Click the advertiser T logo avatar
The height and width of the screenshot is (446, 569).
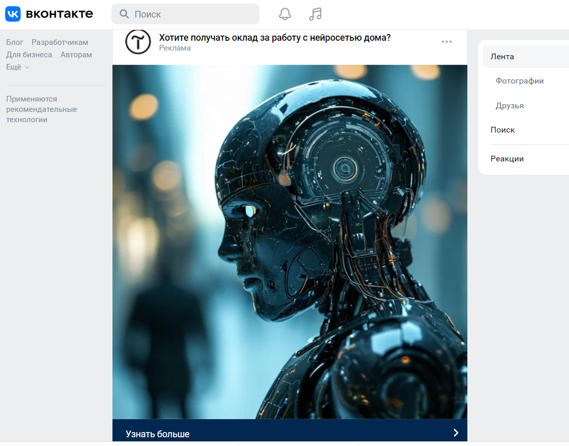138,42
